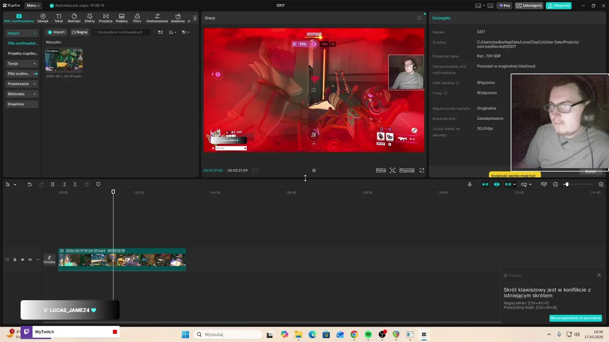Click the Okładka cover button

point(49,259)
